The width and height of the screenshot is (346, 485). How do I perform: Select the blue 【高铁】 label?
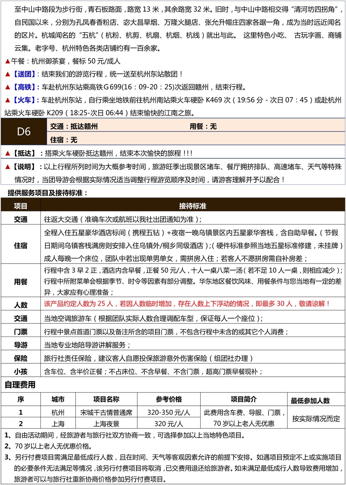(x=24, y=87)
